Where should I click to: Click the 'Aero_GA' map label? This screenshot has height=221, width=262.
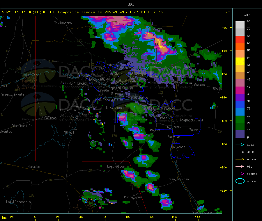click(174, 136)
